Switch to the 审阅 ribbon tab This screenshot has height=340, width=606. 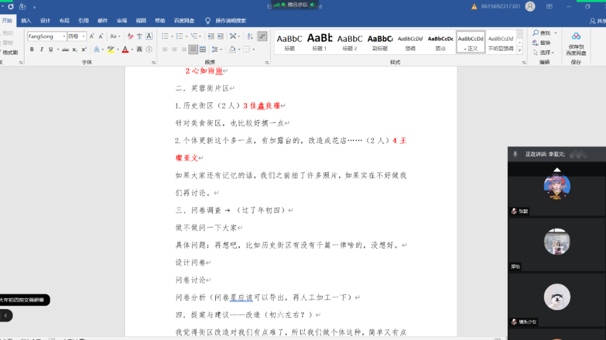121,20
